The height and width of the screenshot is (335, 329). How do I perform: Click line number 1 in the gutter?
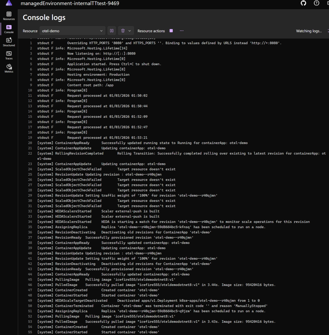click(x=31, y=43)
